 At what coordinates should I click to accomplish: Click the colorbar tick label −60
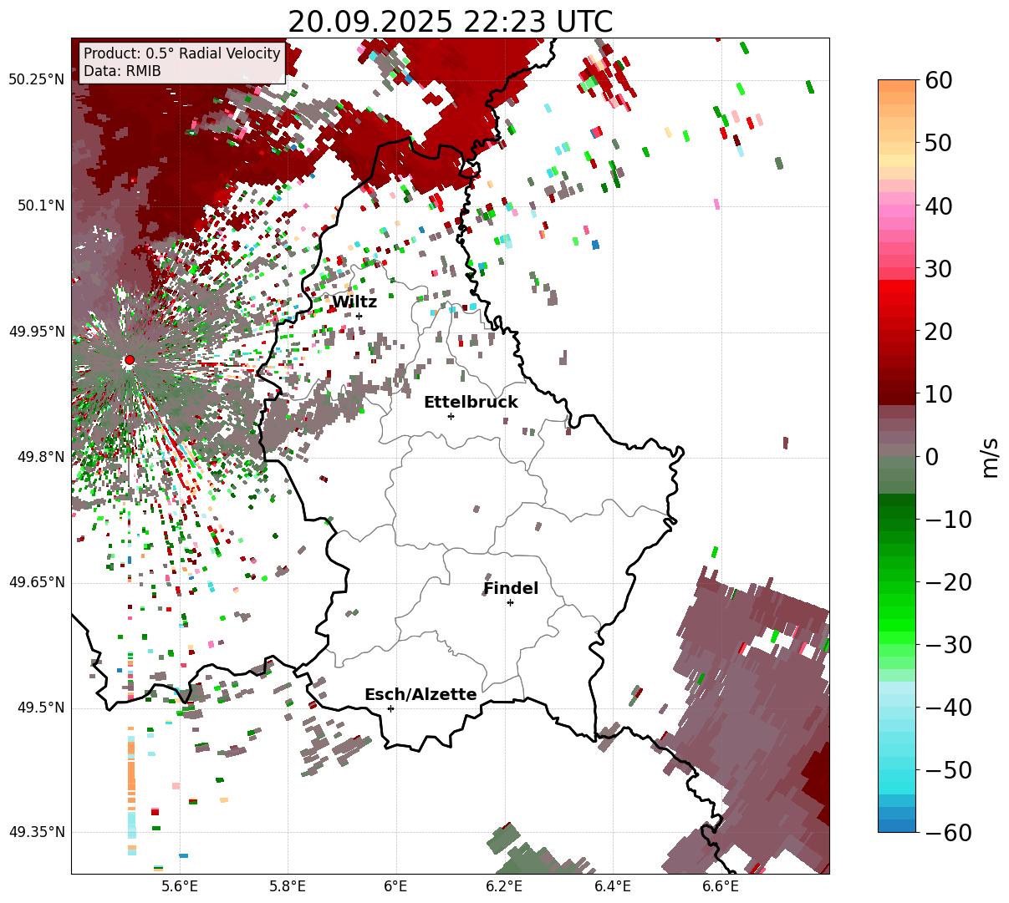click(x=949, y=833)
